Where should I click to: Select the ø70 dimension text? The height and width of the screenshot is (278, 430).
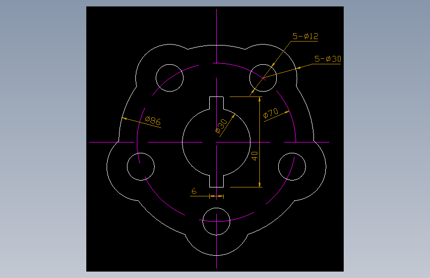(271, 113)
